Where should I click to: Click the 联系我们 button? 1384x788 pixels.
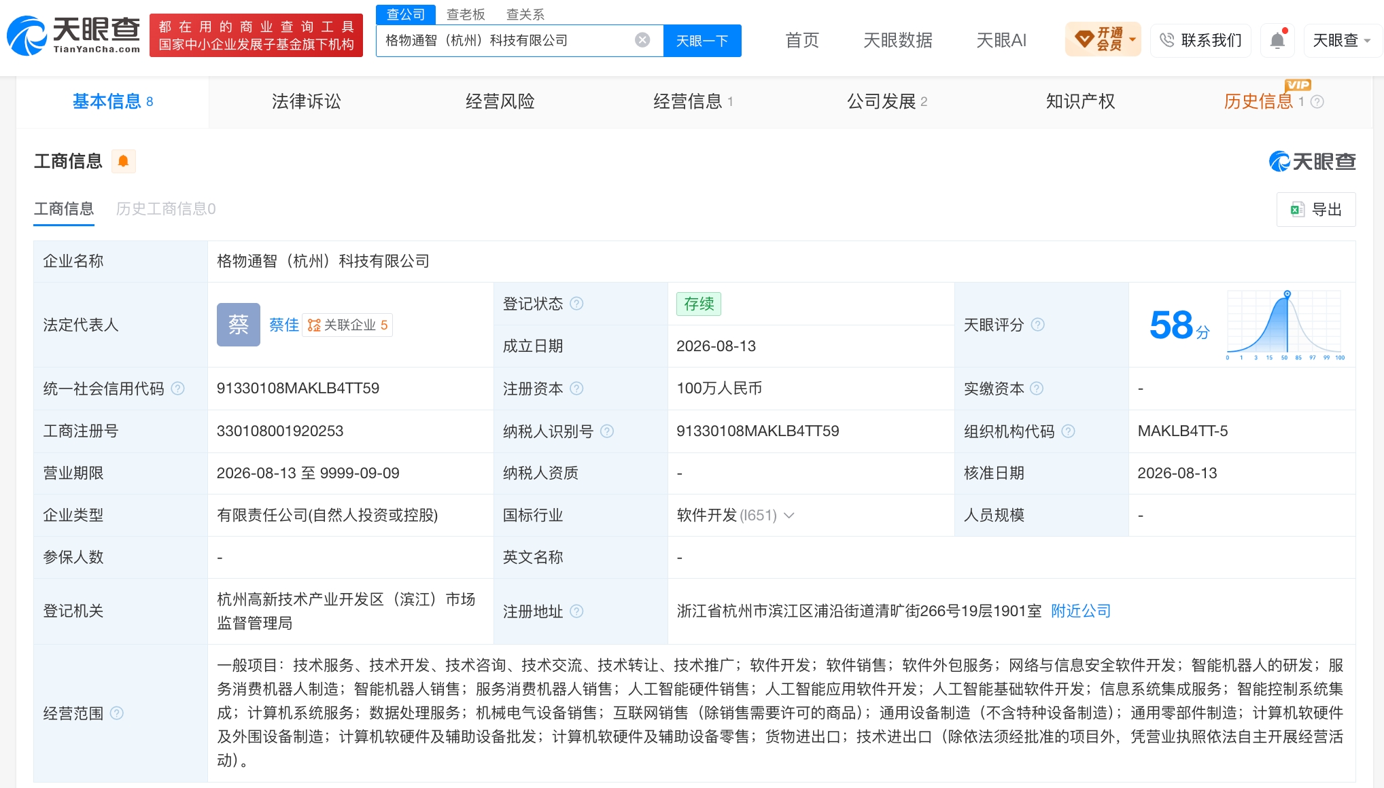pos(1200,40)
